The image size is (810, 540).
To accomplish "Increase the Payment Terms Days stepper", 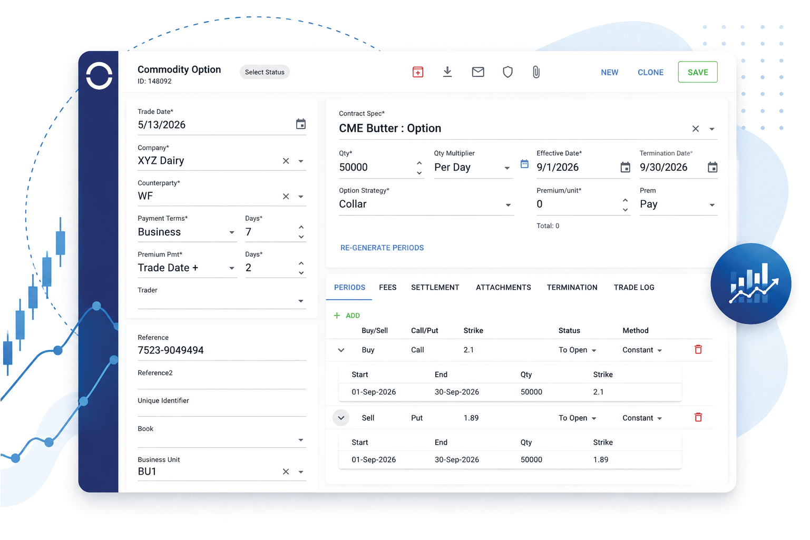I will [x=301, y=227].
